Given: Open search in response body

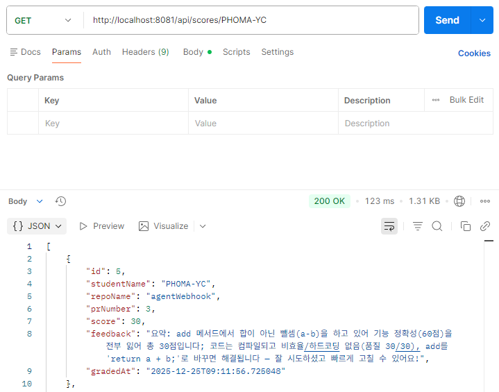Looking at the screenshot, I should (x=437, y=226).
